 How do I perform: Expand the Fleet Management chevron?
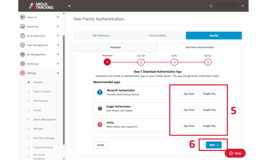58,45
